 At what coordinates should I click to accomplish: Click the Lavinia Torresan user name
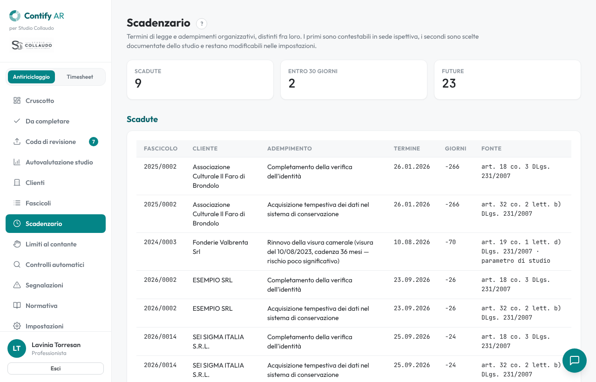[x=56, y=345]
